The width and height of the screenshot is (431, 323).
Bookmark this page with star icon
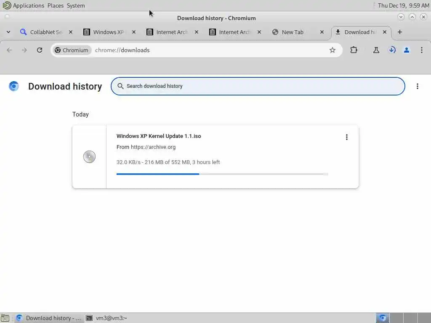click(x=333, y=50)
